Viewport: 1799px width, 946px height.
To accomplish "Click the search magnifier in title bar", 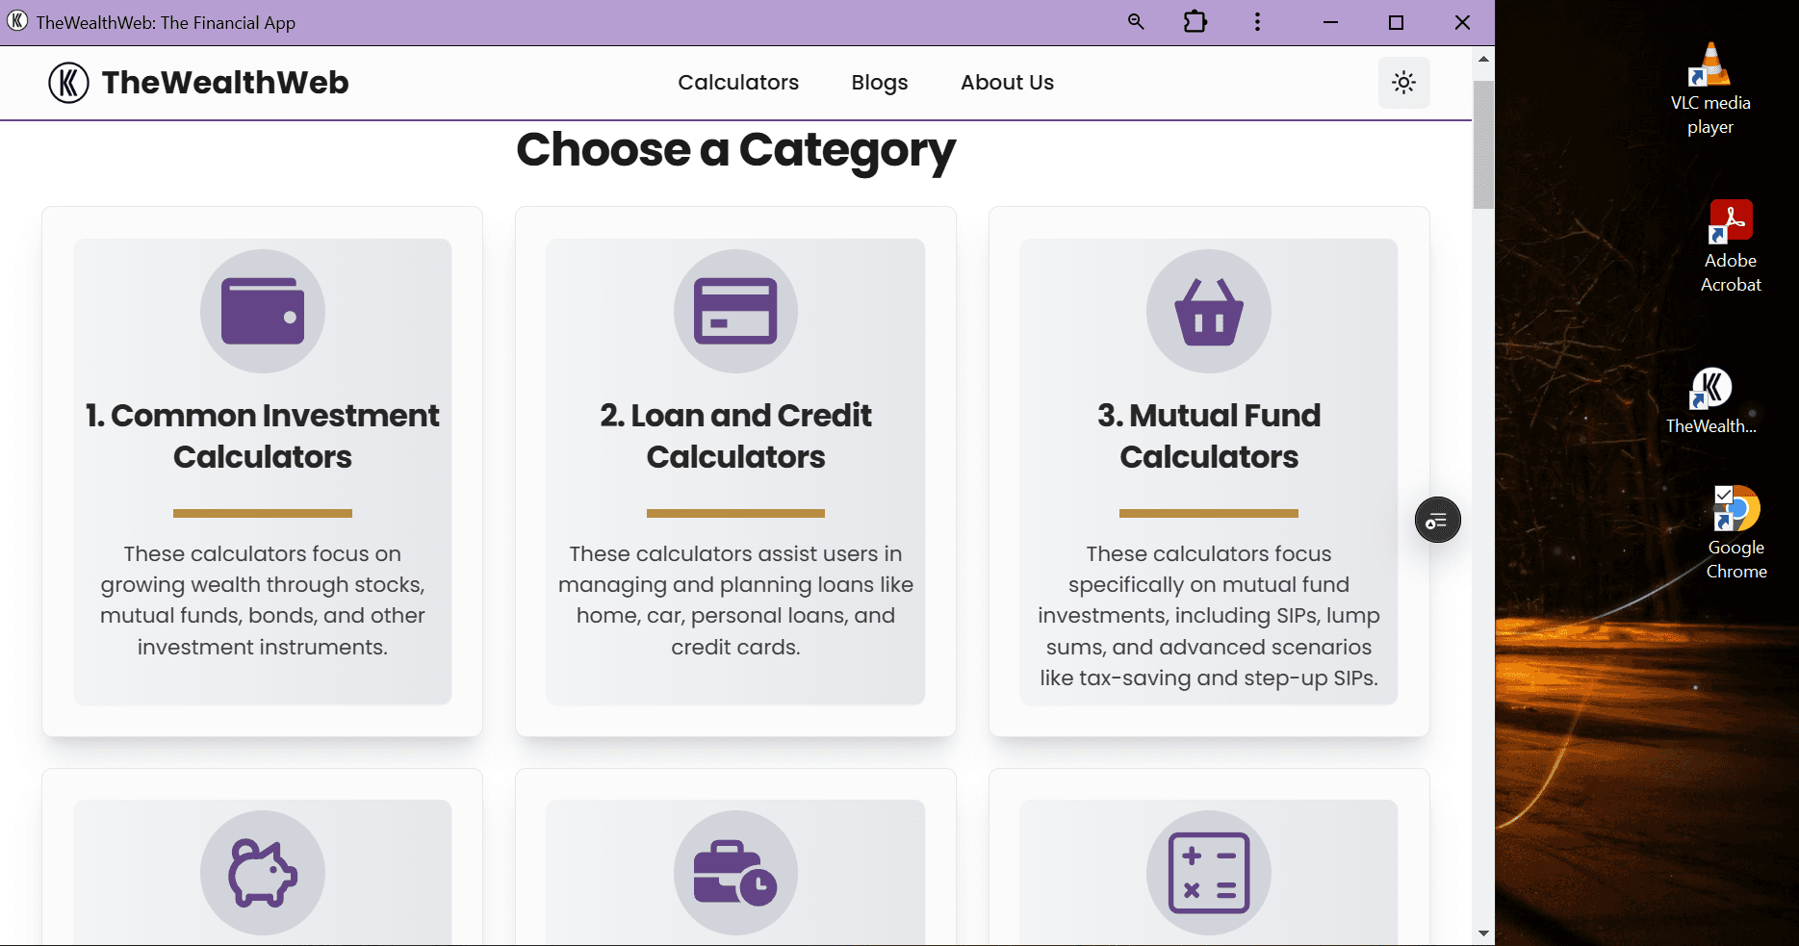I will [1136, 22].
